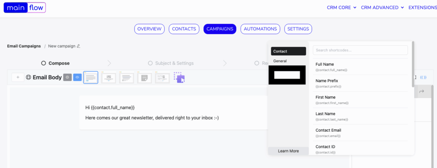This screenshot has width=437, height=168.
Task: Choose the image-with-text layout thumbnail
Action: click(x=109, y=78)
